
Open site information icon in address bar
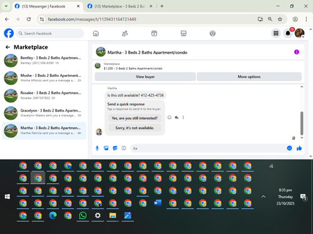(42, 19)
